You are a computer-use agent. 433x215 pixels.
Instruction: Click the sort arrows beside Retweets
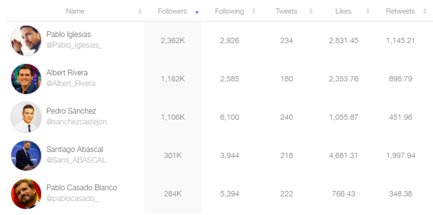[x=425, y=11]
